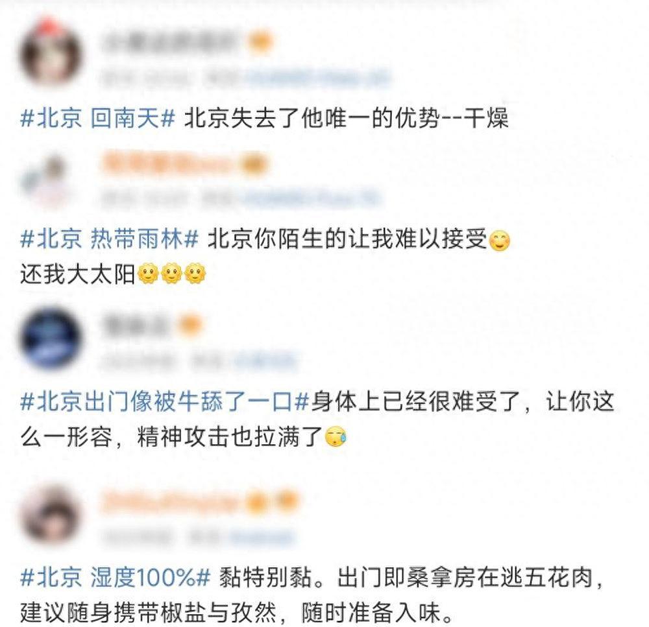Click the first poster's avatar with red hat
649x627 pixels.
point(51,52)
